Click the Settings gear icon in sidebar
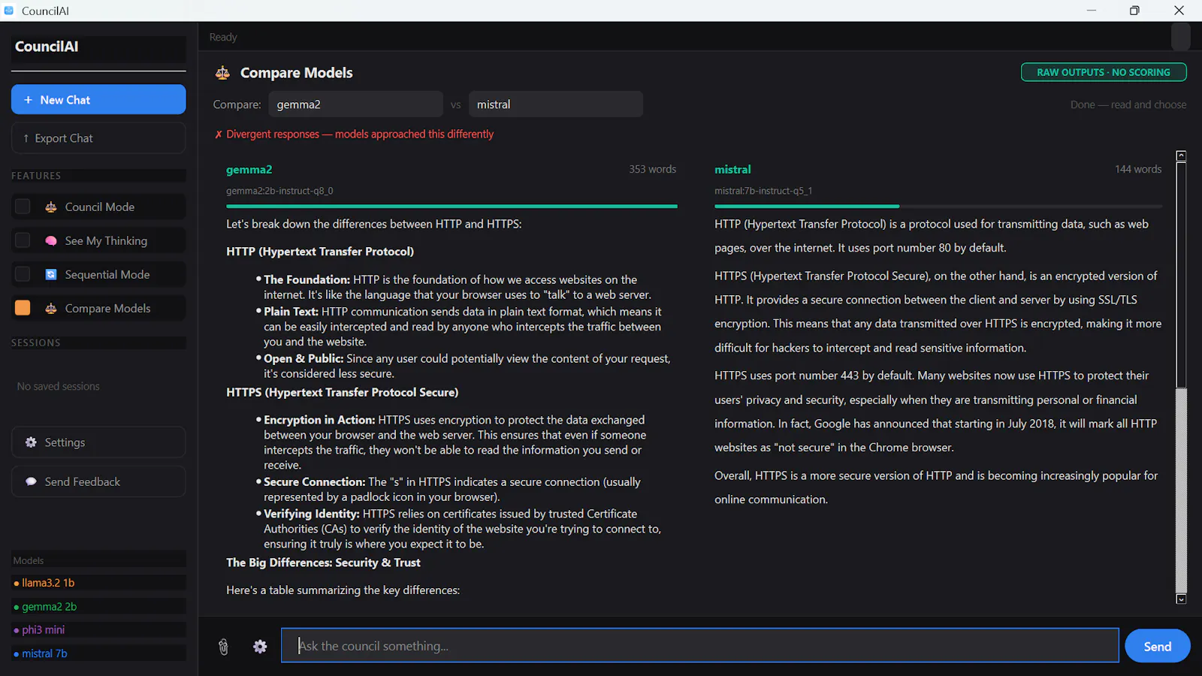The height and width of the screenshot is (676, 1202). click(x=31, y=442)
